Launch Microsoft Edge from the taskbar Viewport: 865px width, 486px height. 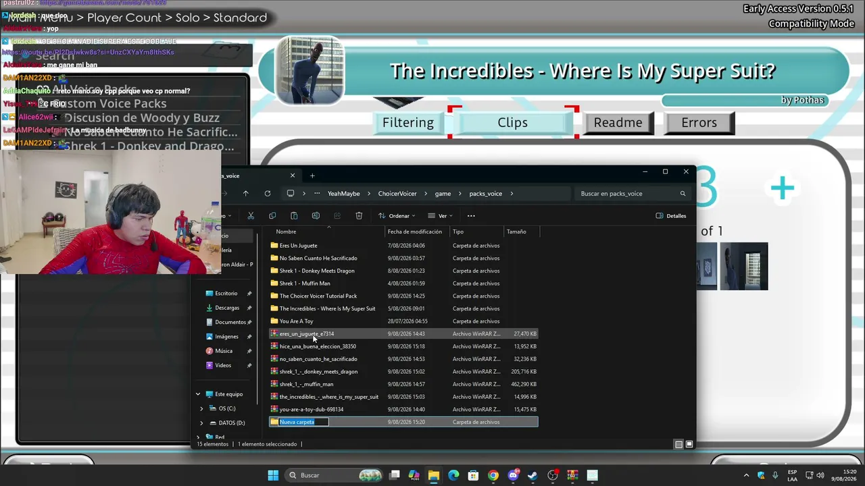pyautogui.click(x=453, y=475)
